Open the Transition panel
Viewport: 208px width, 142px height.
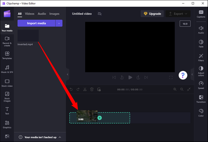click(201, 99)
